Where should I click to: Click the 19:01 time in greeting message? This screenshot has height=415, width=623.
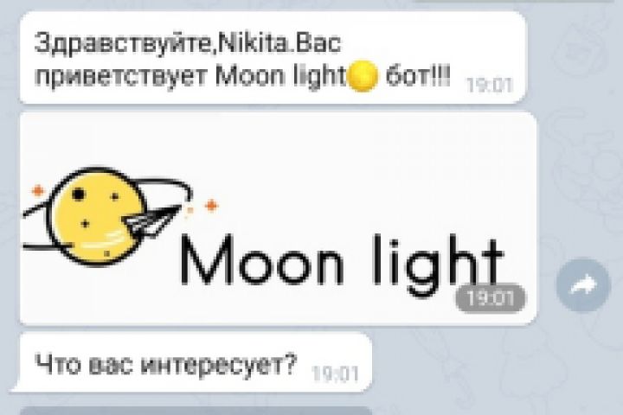click(490, 86)
